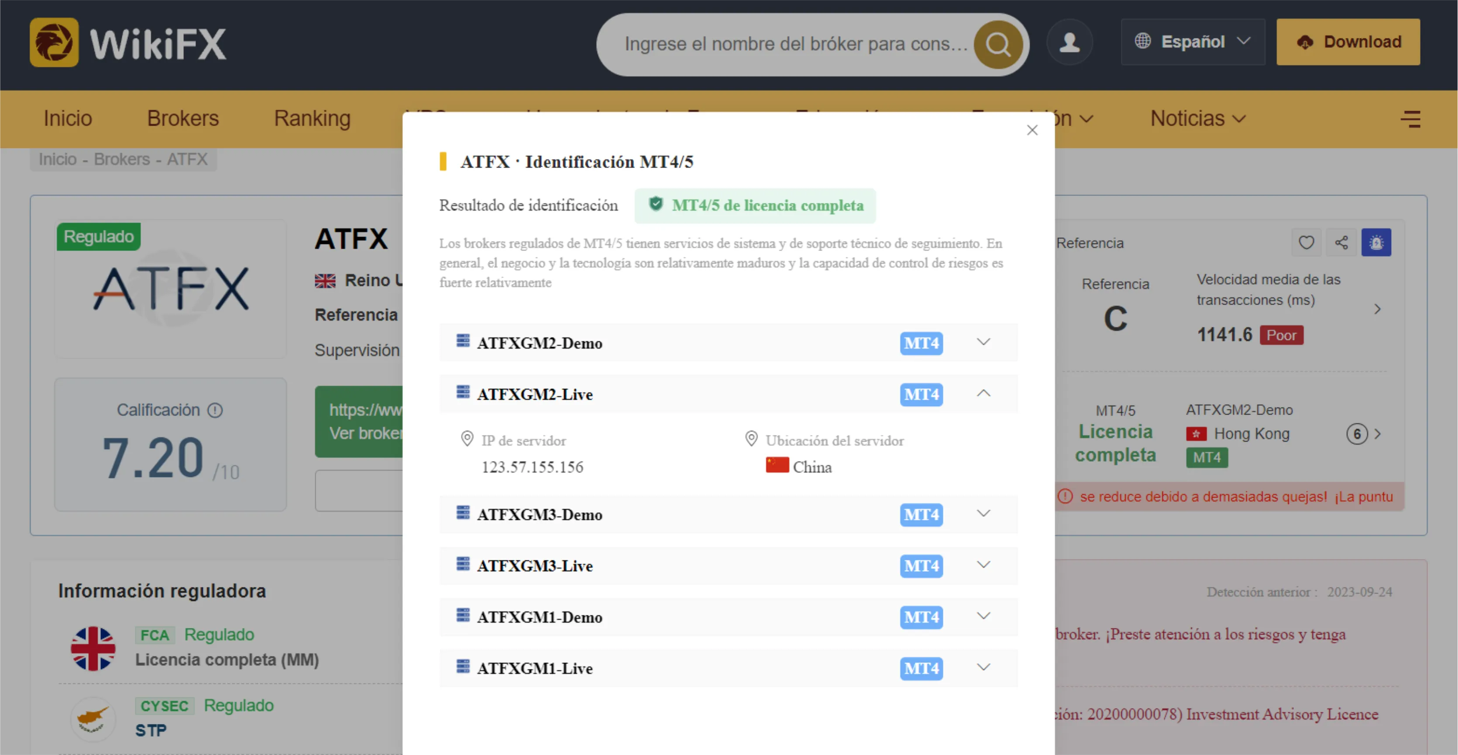The width and height of the screenshot is (1458, 755).
Task: Click the broker name search input
Action: [795, 44]
